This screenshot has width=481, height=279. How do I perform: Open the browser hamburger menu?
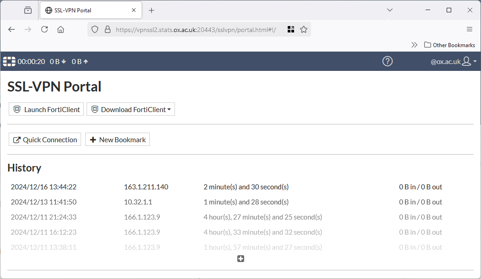[x=469, y=29]
